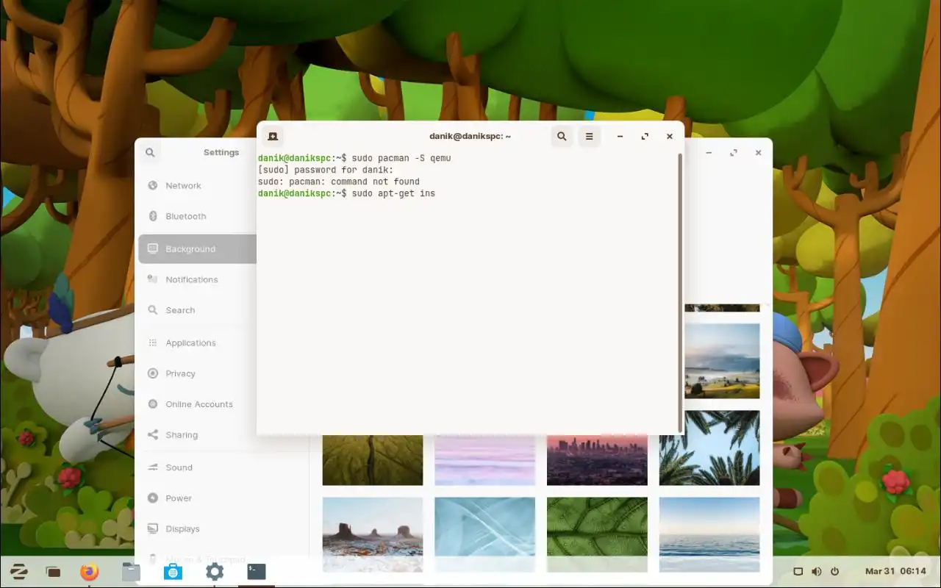Screen dimensions: 941x588
Task: Switch to Terminal via taskbar icon
Action: [x=257, y=571]
